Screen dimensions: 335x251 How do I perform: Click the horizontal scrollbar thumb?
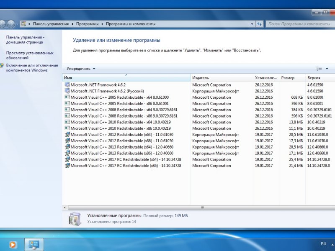pos(202,207)
